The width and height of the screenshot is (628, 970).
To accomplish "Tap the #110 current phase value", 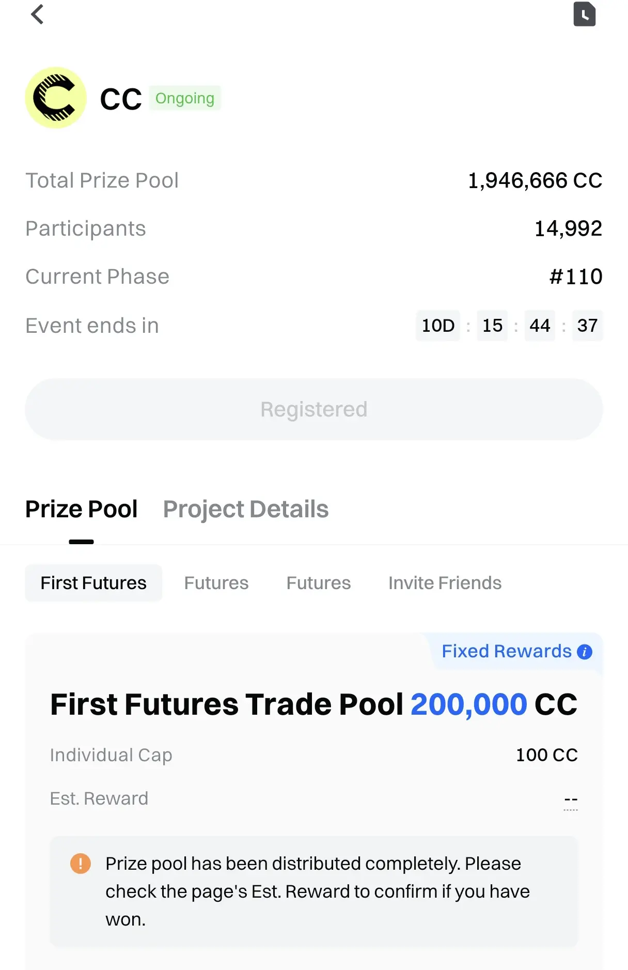I will pyautogui.click(x=576, y=276).
